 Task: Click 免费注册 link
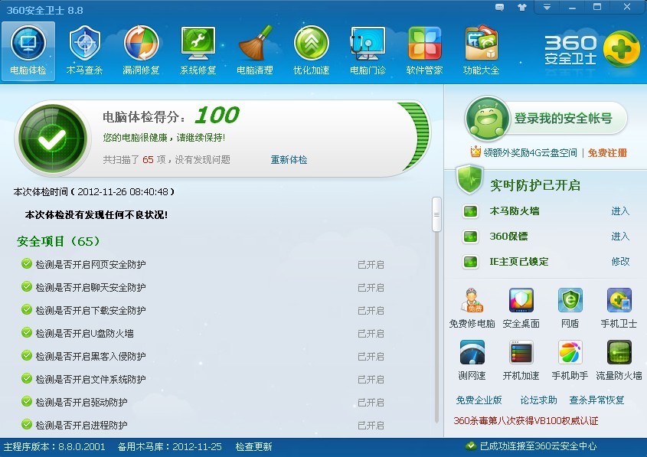click(607, 153)
